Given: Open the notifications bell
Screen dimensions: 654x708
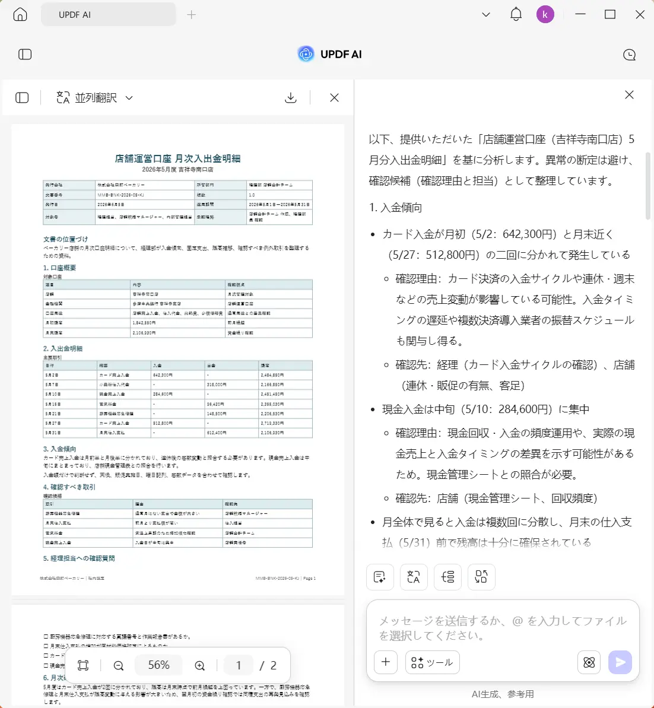Looking at the screenshot, I should point(516,14).
